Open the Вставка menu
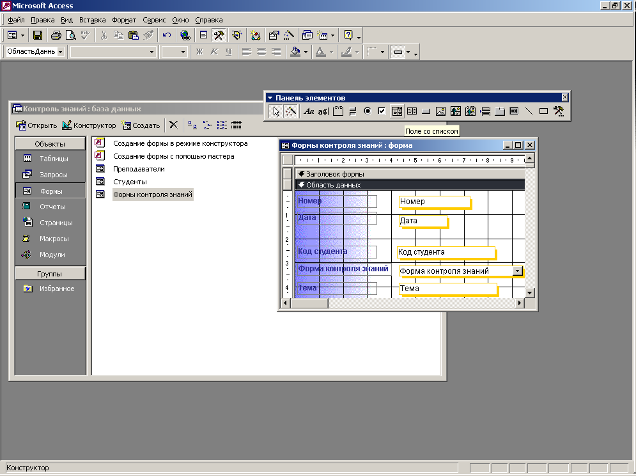This screenshot has width=636, height=476. coord(93,20)
